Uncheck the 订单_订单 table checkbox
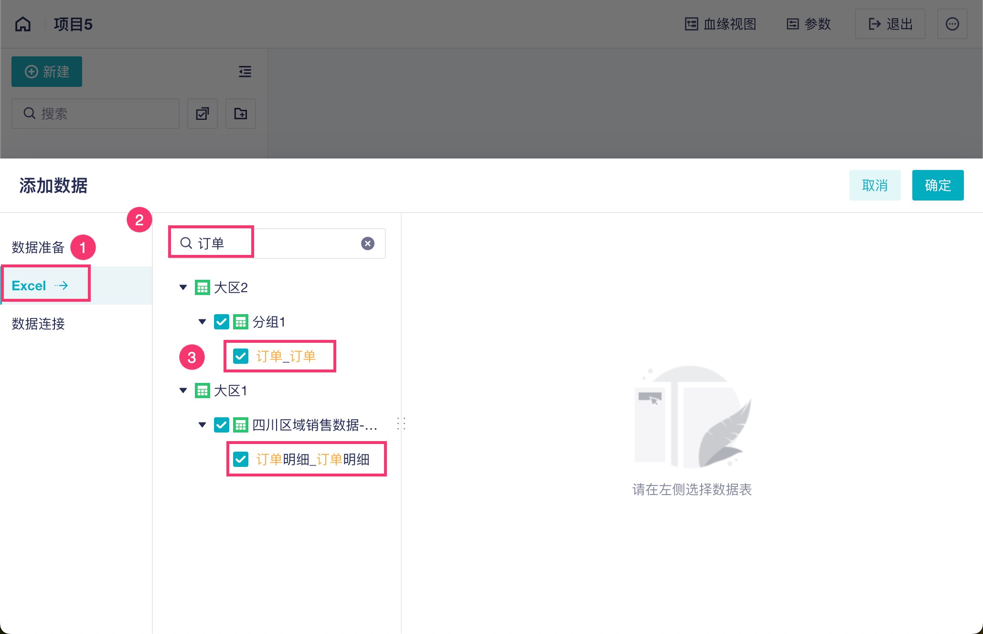 point(241,356)
